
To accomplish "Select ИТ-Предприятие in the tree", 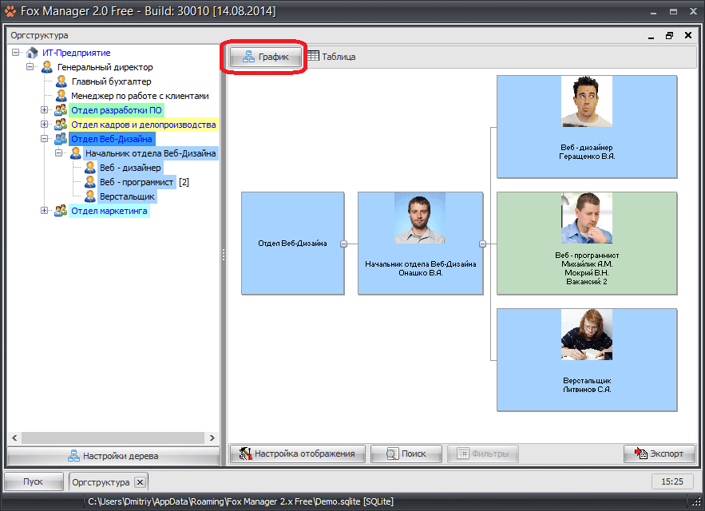I will pyautogui.click(x=77, y=53).
